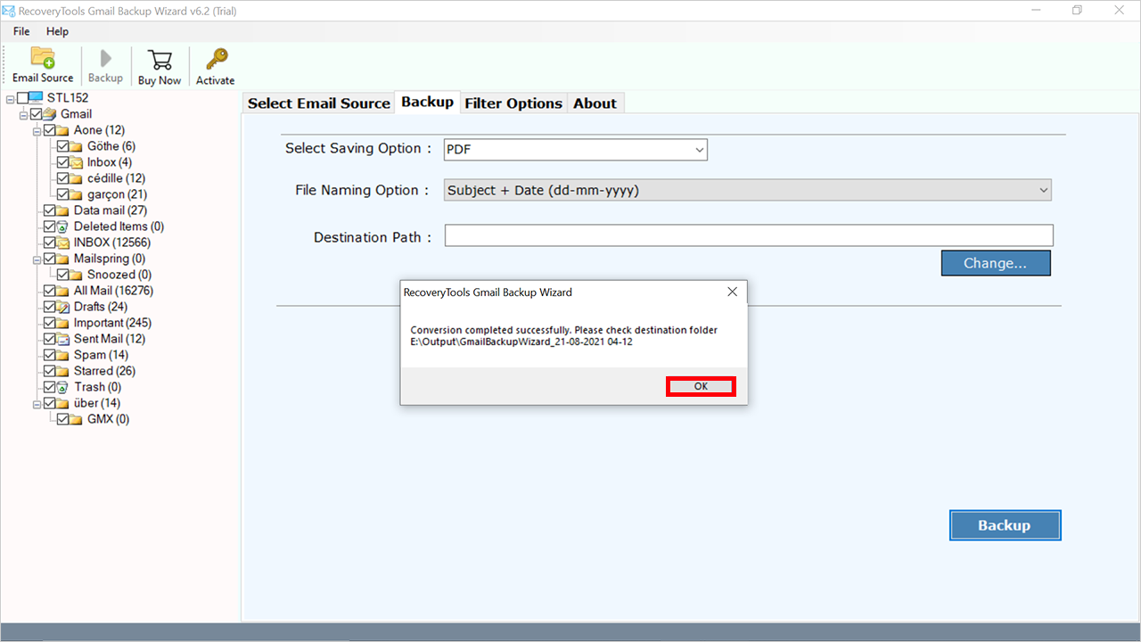Click the All Mail folder icon
1141x642 pixels.
click(63, 291)
